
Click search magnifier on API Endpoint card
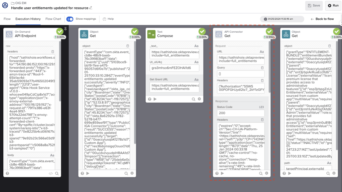click(x=57, y=173)
